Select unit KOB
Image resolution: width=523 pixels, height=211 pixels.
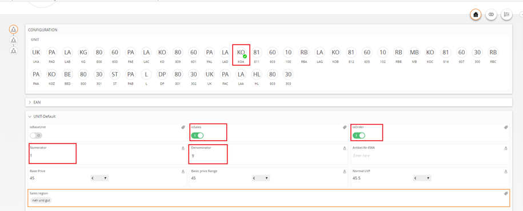[x=335, y=53]
